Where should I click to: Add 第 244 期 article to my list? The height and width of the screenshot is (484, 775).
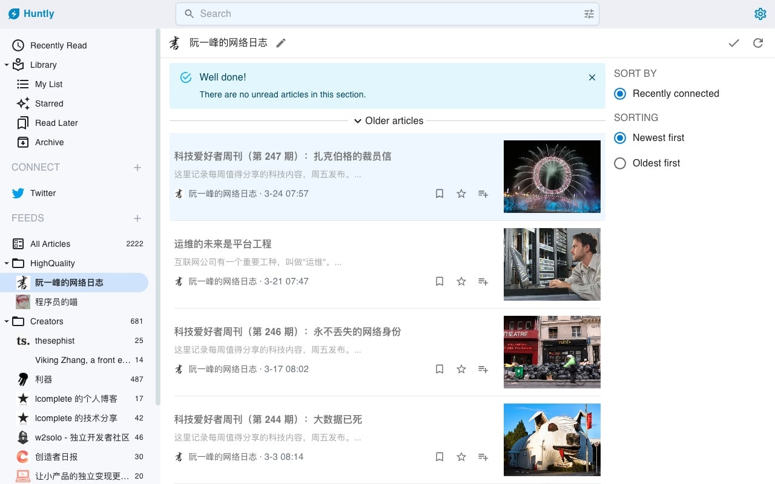tap(483, 457)
